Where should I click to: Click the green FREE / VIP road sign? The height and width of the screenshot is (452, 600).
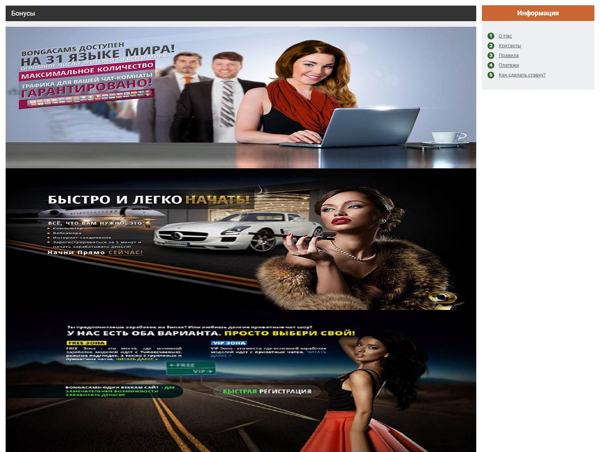click(190, 368)
